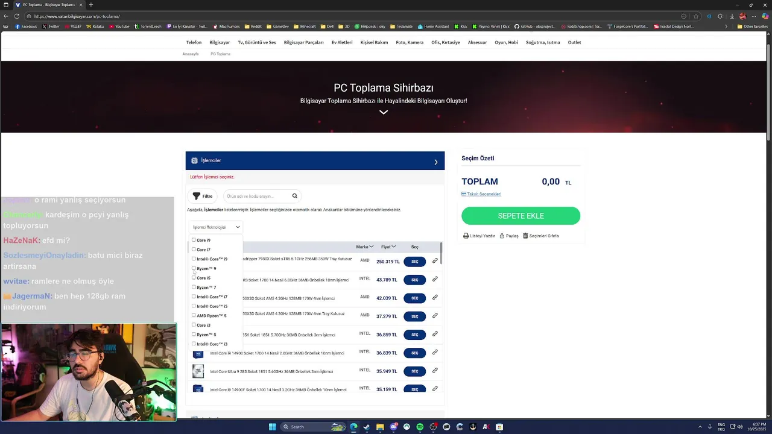Viewport: 772px width, 434px height.
Task: Click the browser back arrow
Action: [5, 16]
